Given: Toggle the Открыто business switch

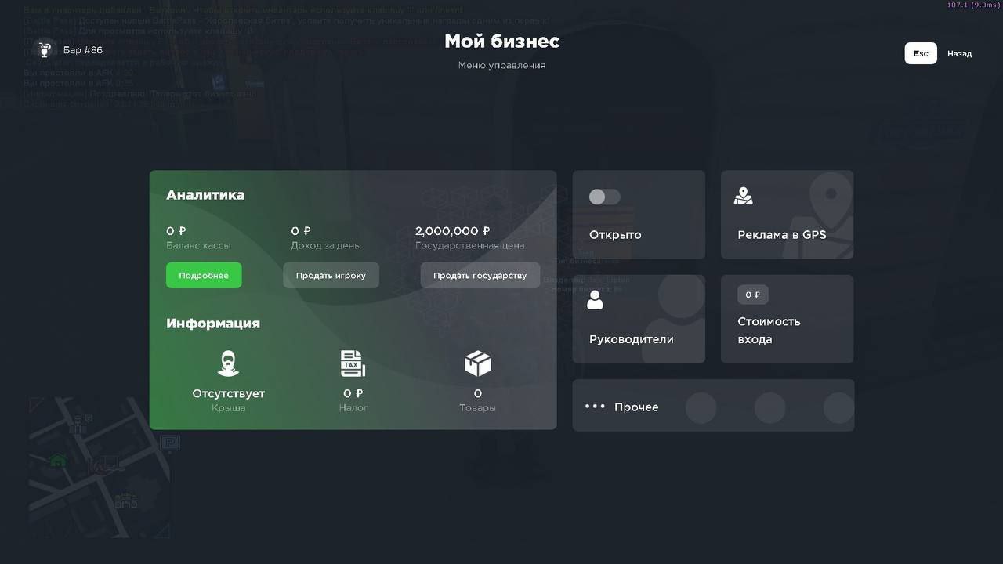Looking at the screenshot, I should point(604,197).
